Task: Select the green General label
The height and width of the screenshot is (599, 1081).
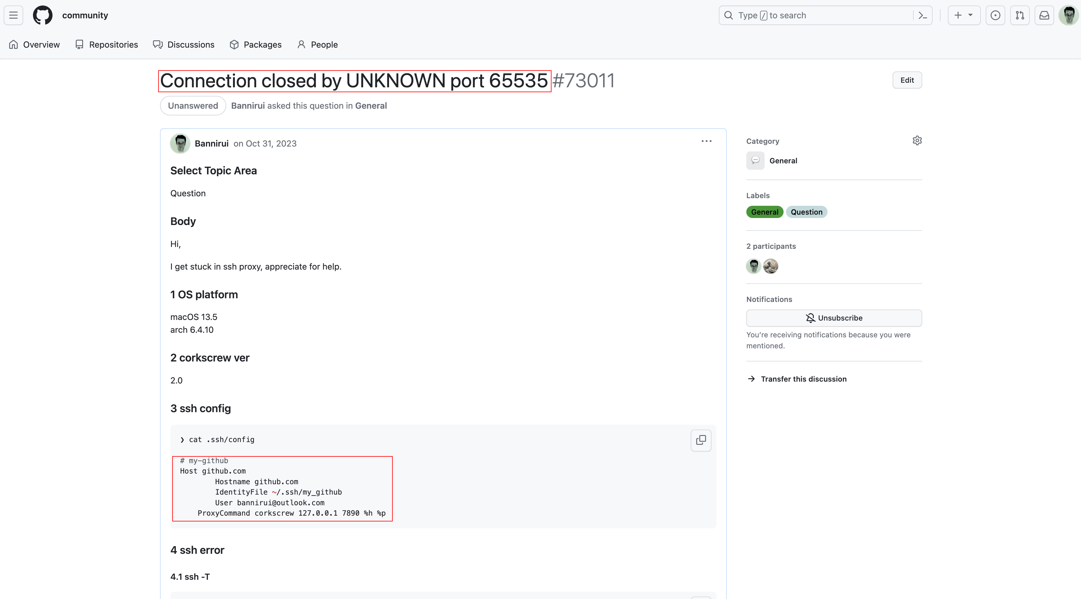Action: pyautogui.click(x=764, y=212)
